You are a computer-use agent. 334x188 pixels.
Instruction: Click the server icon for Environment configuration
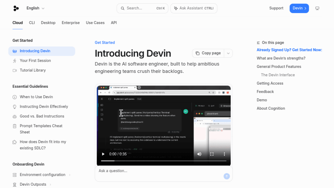coord(14,175)
